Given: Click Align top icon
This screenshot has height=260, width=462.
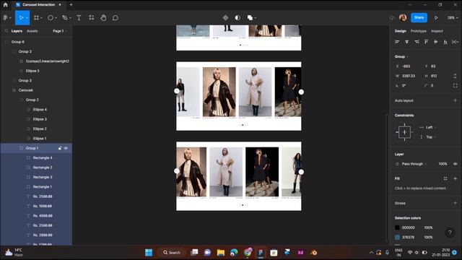Looking at the screenshot, I should [x=426, y=42].
